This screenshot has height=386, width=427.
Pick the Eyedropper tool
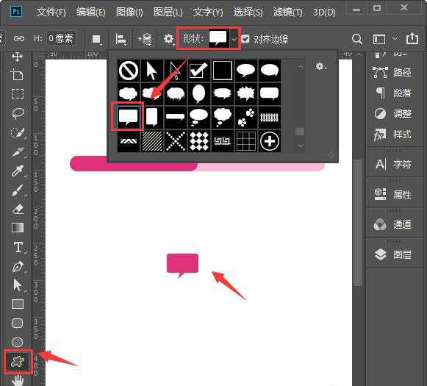(18, 171)
